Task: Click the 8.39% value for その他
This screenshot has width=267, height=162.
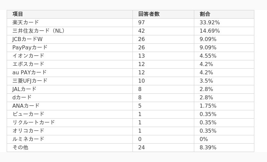Action: 208,147
